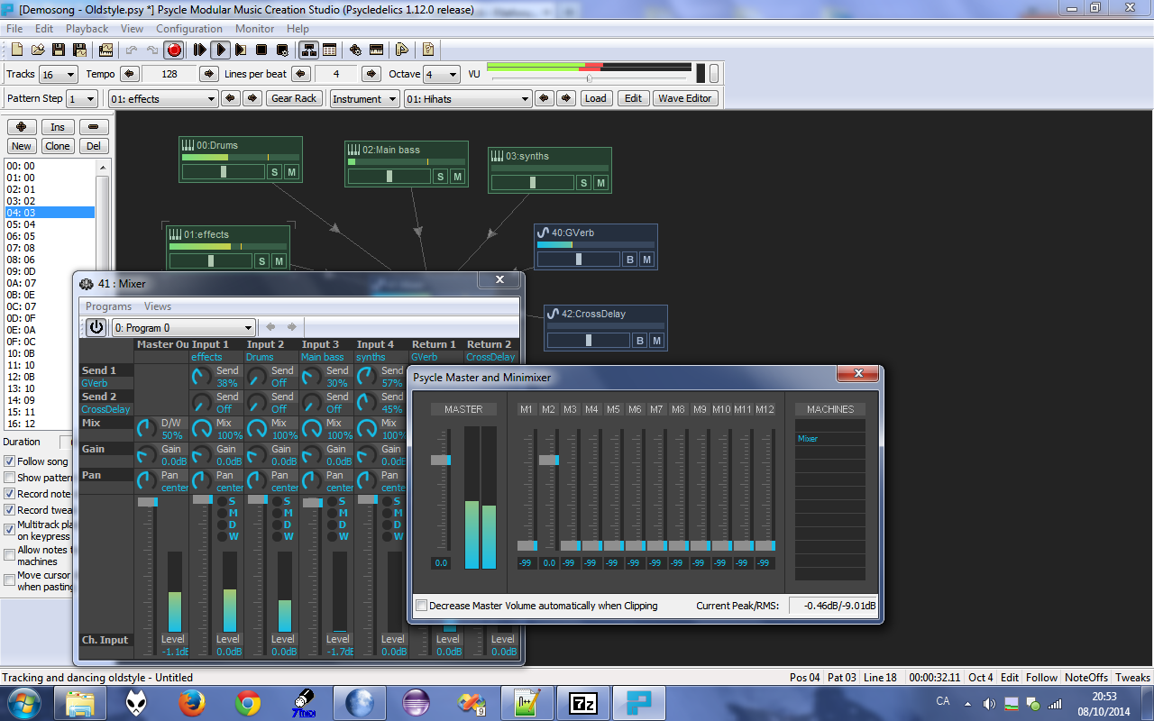
Task: Select Mixer in MACHINES list
Action: pos(829,439)
